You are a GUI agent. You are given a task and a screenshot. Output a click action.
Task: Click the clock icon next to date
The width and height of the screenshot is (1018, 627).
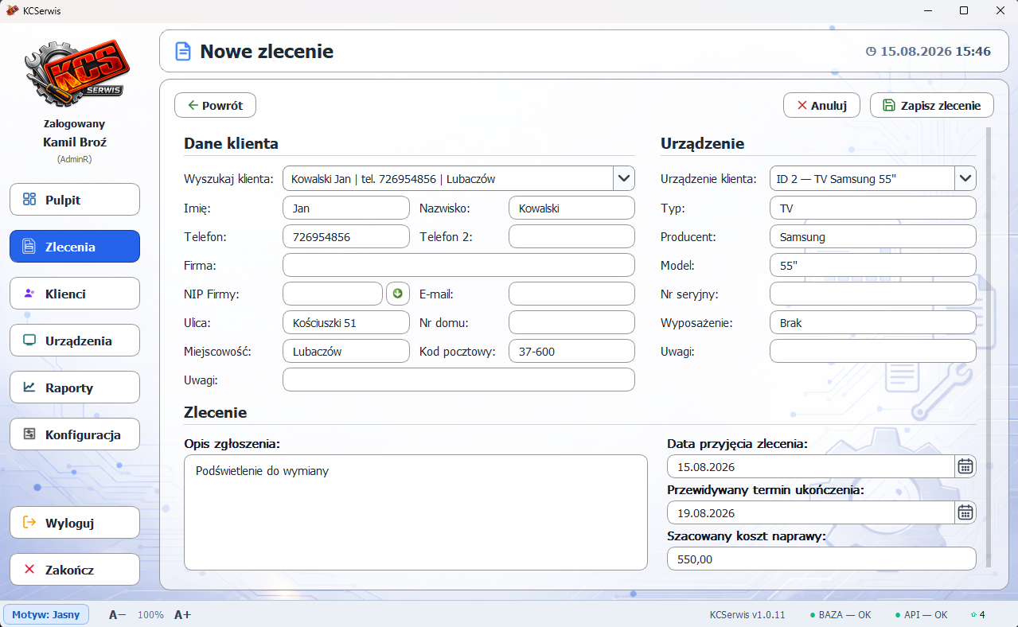pyautogui.click(x=871, y=52)
